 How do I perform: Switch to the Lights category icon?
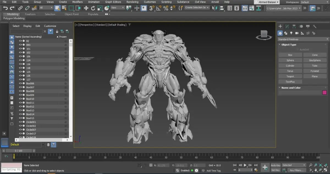(291, 33)
